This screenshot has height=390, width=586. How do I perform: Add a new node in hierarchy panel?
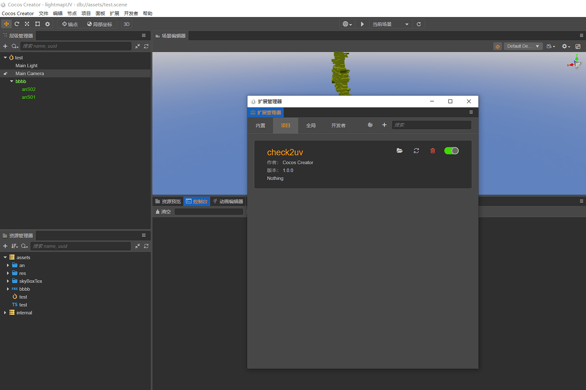point(6,46)
